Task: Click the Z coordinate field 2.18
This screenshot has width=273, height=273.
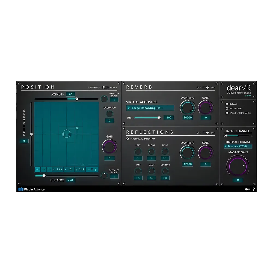Action: pos(80,170)
